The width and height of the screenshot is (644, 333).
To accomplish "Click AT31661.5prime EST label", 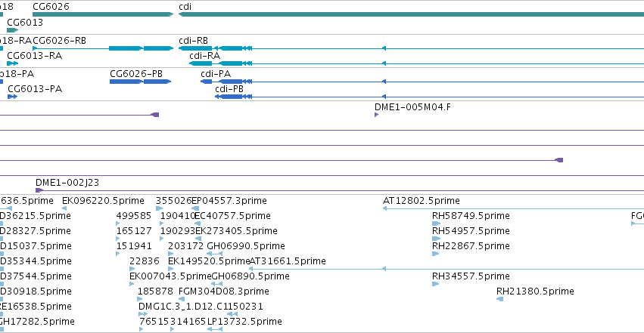I will click(288, 261).
